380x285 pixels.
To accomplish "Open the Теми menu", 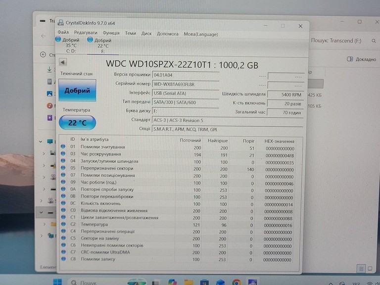I will [x=131, y=33].
